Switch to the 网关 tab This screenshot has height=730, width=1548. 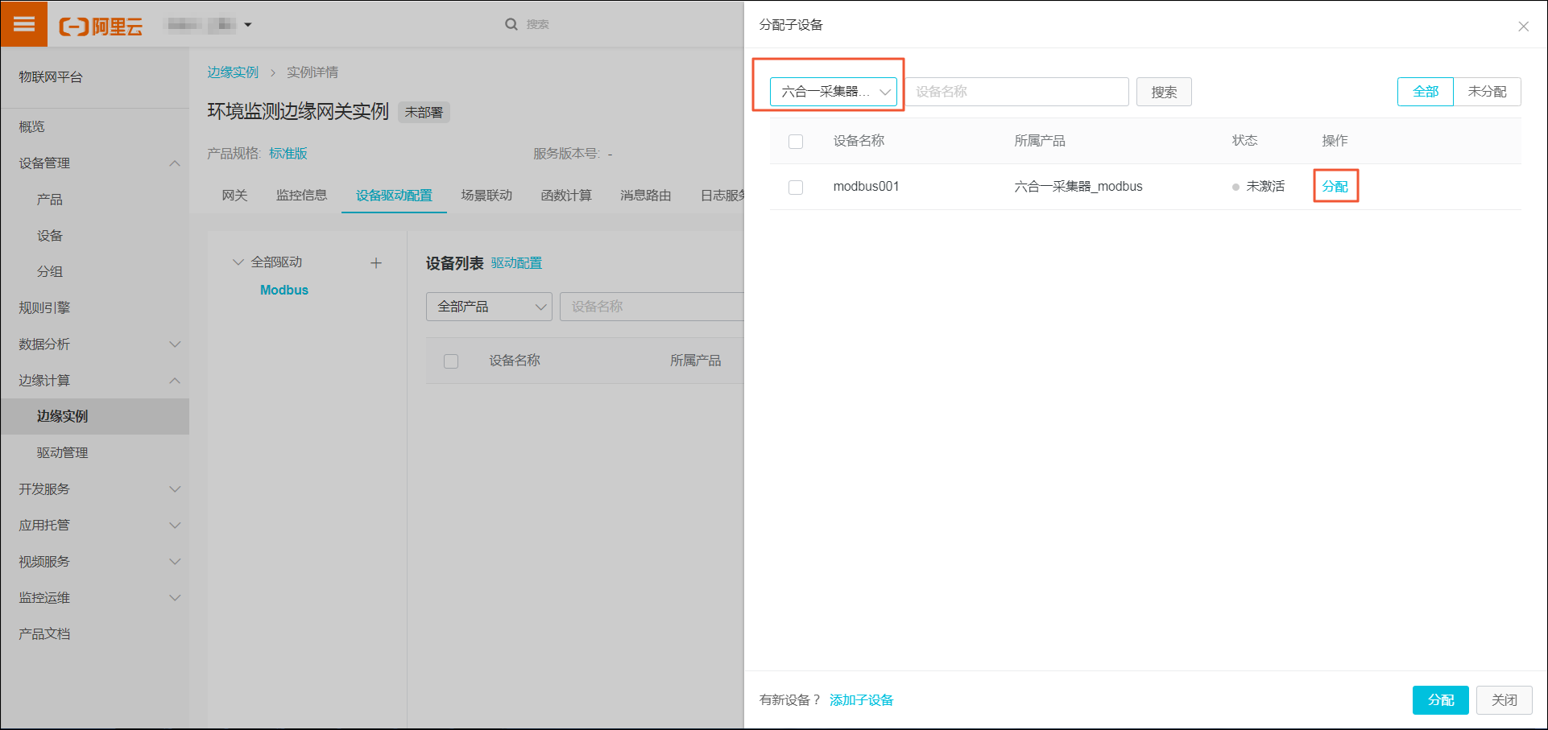(234, 196)
